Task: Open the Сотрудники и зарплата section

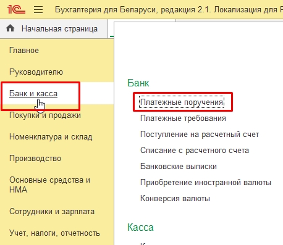Action: point(52,212)
